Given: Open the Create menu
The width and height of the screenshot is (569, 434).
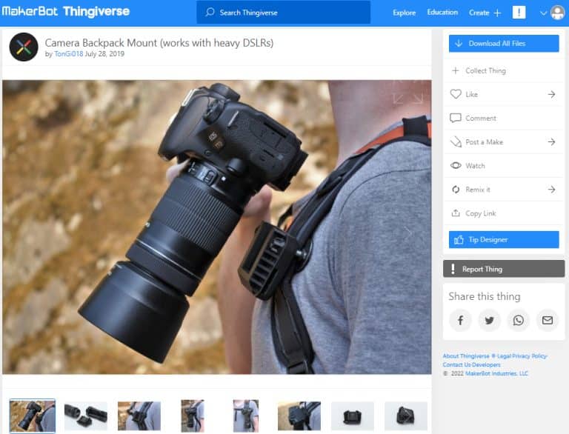Looking at the screenshot, I should [479, 13].
